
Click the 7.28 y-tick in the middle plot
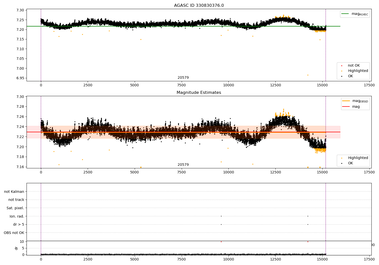(x=20, y=107)
